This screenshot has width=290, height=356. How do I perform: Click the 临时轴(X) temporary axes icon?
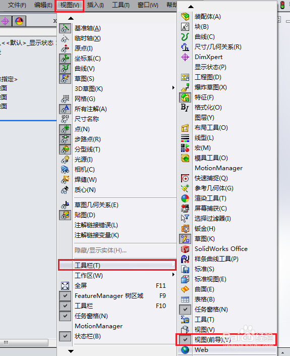click(x=65, y=38)
